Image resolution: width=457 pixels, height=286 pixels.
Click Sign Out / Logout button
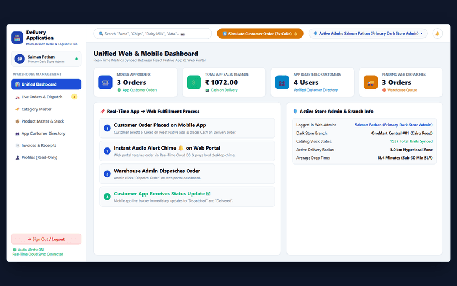click(x=46, y=239)
